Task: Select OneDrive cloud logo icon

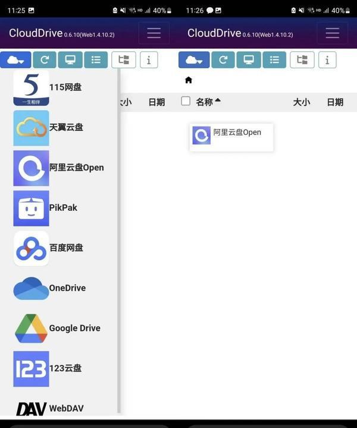Action: 31,288
